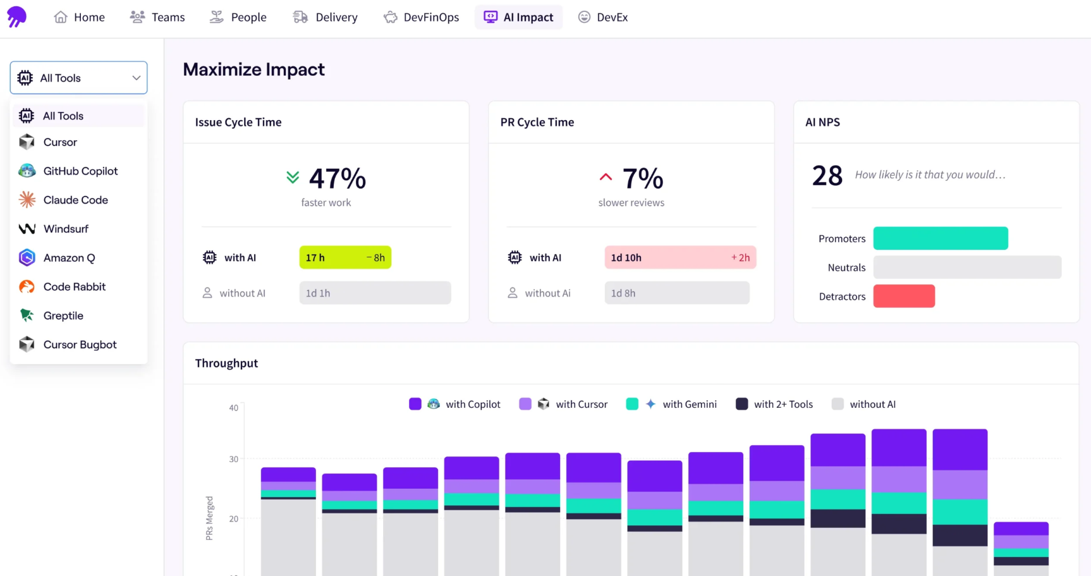This screenshot has width=1091, height=576.
Task: Click person icon beside 'without Ai' in PR Cycle Time
Action: [513, 293]
